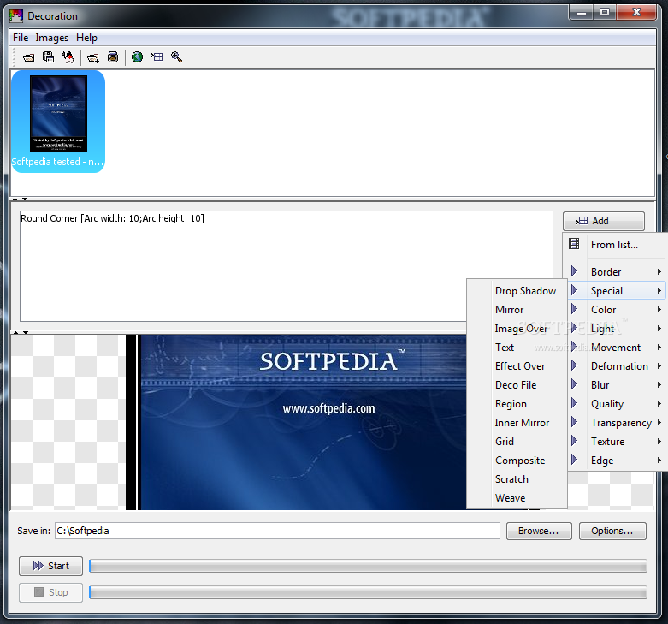Click the filmstrip icon beside From list
Image resolution: width=668 pixels, height=624 pixels.
click(x=574, y=244)
